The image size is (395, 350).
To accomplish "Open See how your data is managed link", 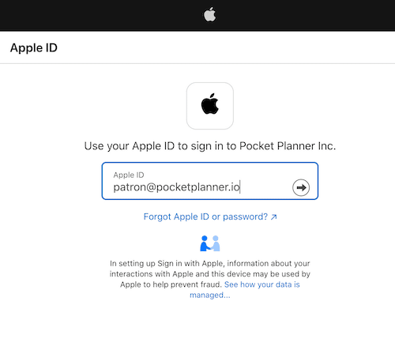I will [244, 290].
